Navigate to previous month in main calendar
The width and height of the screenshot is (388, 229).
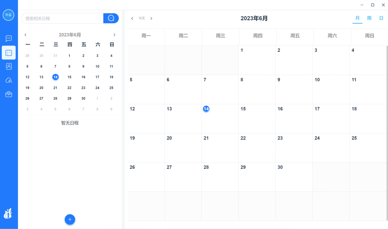(x=132, y=18)
